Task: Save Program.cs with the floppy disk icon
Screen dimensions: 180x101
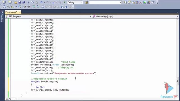Action: click(x=20, y=2)
